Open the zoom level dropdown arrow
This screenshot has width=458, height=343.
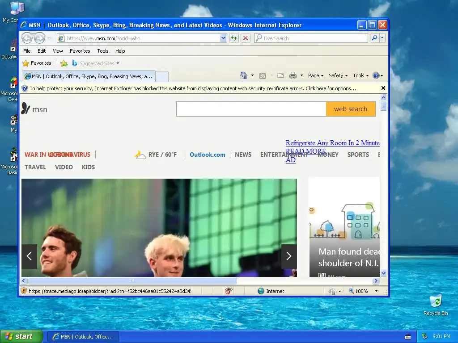tap(376, 291)
